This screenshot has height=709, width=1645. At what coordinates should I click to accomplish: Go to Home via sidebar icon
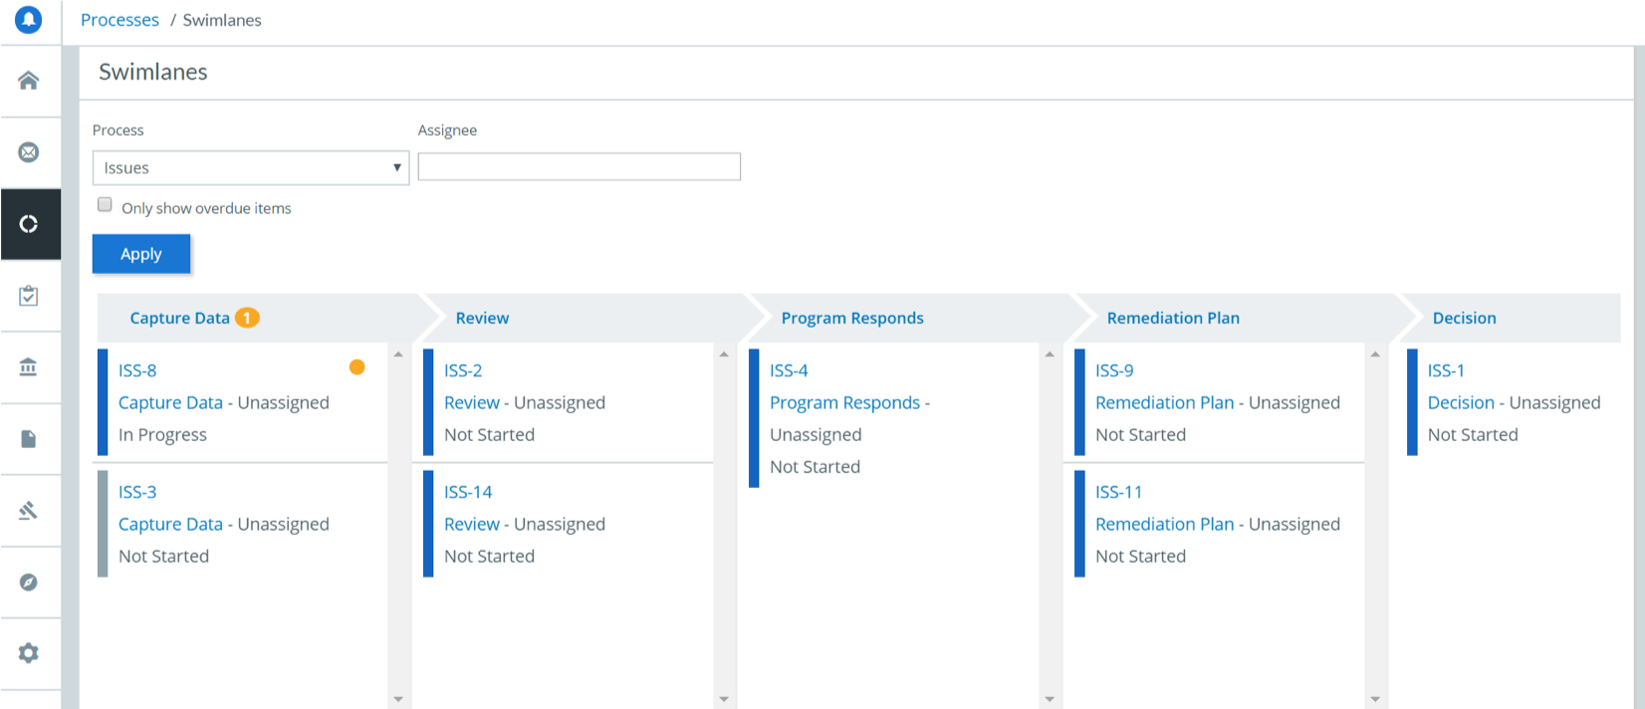(x=29, y=81)
